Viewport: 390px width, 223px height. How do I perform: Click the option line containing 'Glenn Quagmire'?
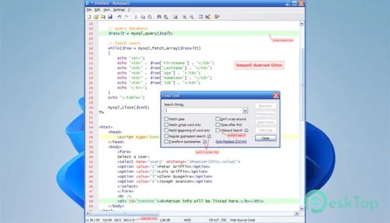[x=165, y=177]
